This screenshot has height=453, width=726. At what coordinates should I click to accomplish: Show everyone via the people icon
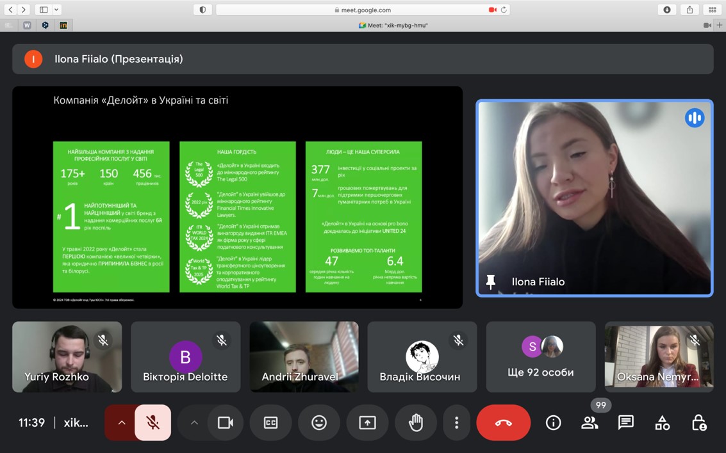click(x=590, y=422)
